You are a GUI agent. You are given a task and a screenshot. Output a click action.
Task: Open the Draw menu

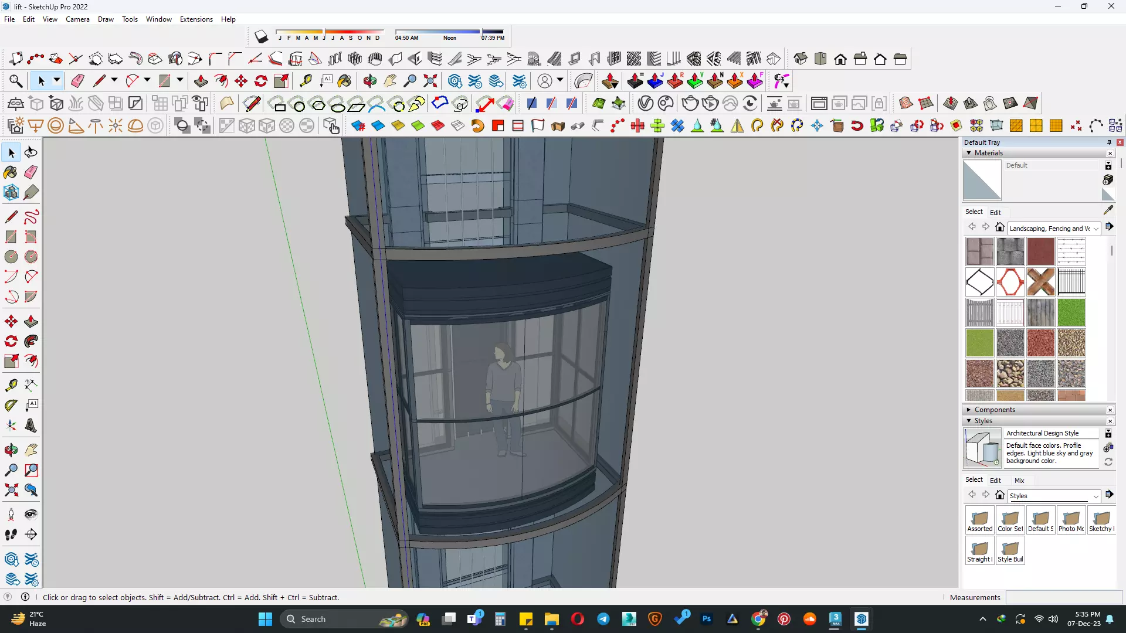pos(106,19)
